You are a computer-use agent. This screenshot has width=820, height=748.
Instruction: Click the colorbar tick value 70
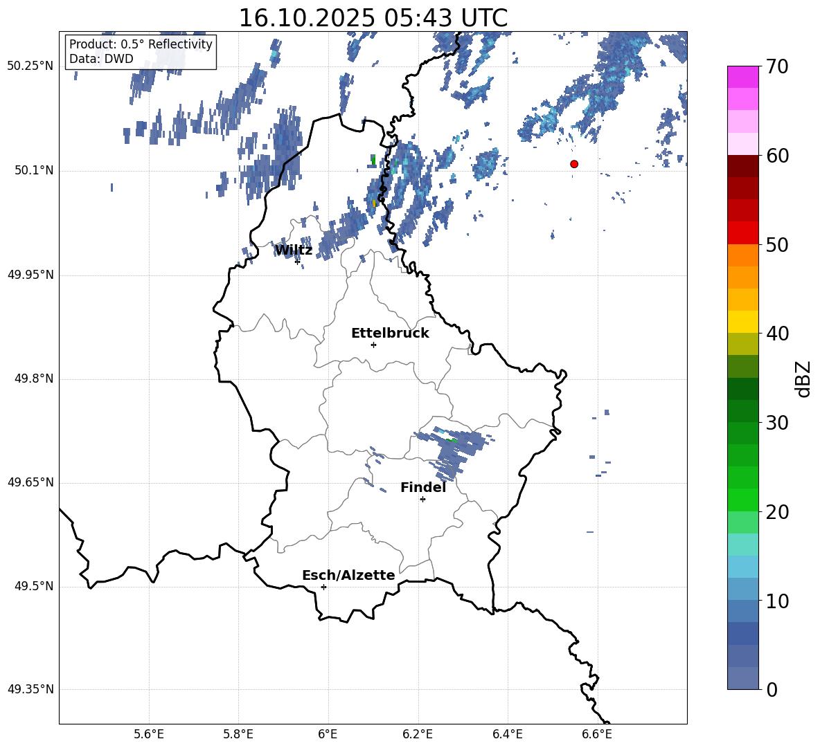[x=777, y=67]
